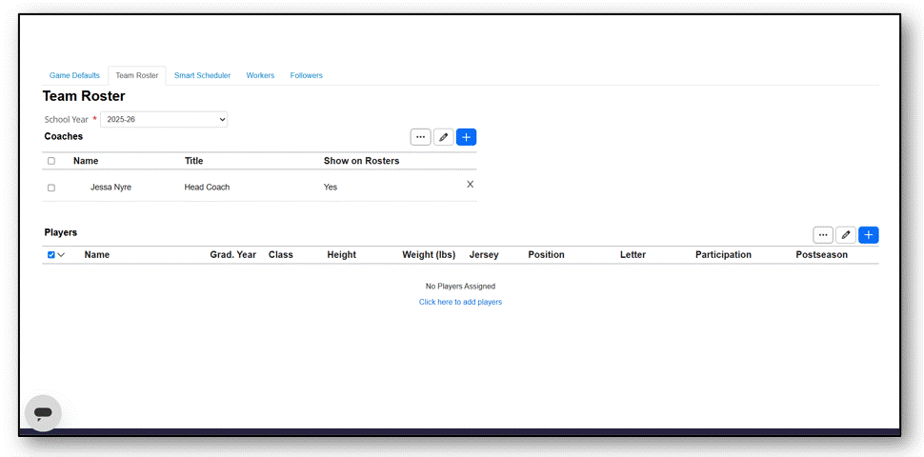The image size is (924, 457).
Task: Click the Jessa Nyre coach name
Action: point(110,188)
